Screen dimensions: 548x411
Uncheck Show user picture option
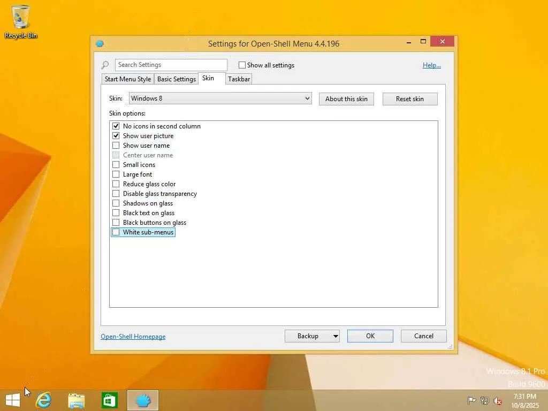(116, 135)
